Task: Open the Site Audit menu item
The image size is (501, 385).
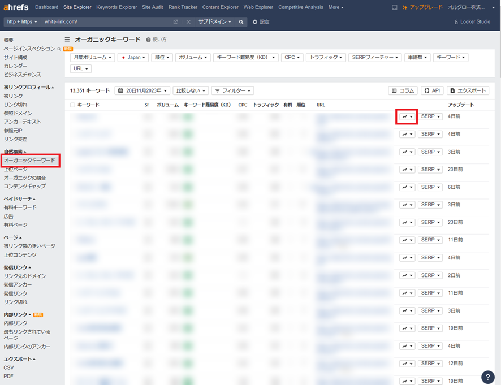Action: (x=153, y=7)
